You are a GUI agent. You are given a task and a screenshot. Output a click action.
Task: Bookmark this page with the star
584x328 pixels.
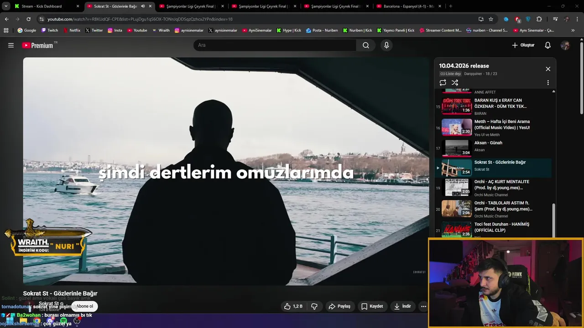tap(491, 19)
